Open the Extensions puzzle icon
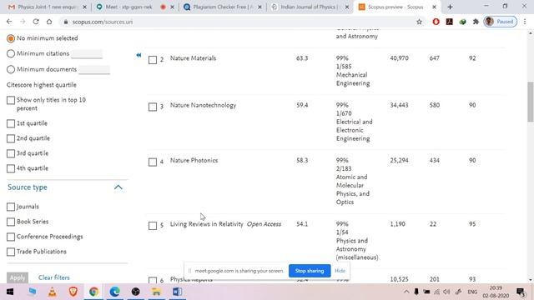534x300 pixels. [x=476, y=22]
